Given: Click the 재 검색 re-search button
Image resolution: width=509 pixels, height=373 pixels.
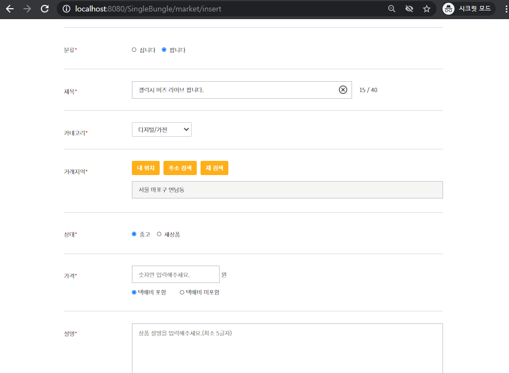Looking at the screenshot, I should tap(214, 168).
